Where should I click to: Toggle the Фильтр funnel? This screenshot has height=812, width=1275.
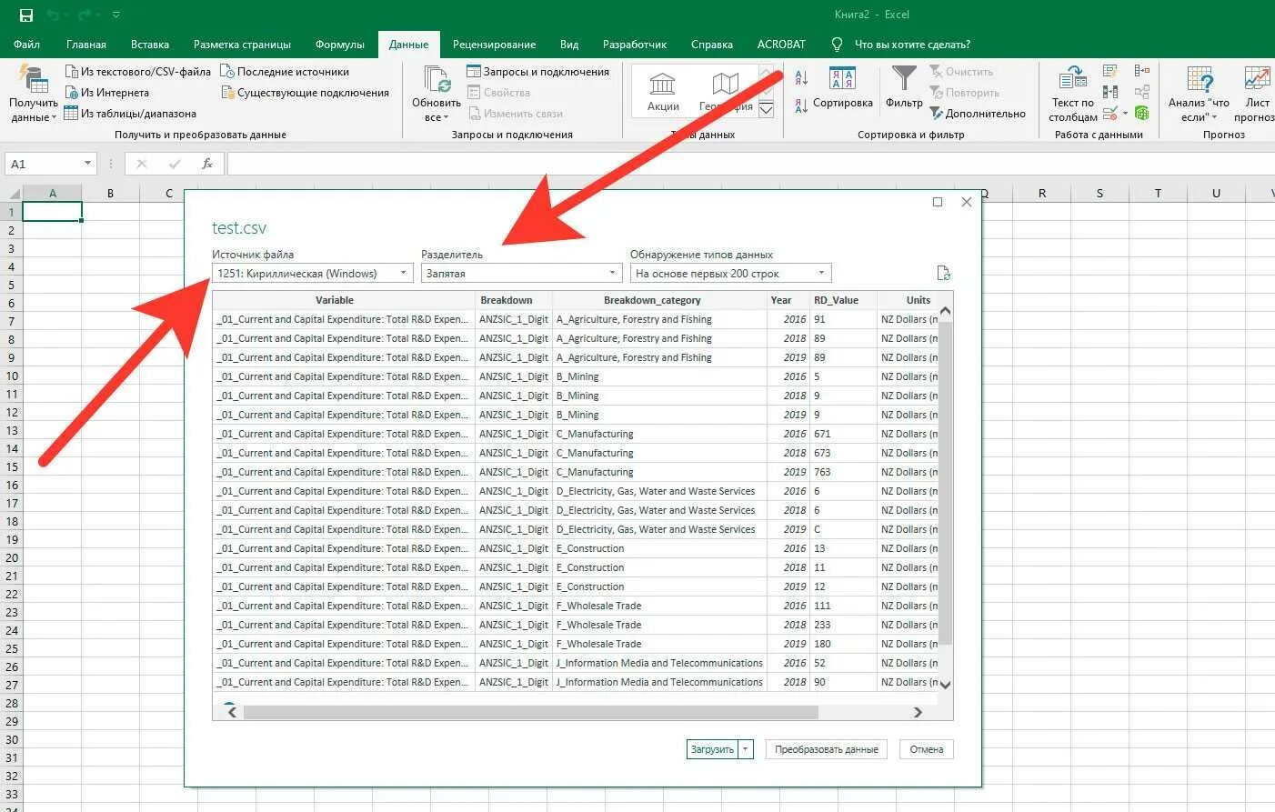click(904, 87)
